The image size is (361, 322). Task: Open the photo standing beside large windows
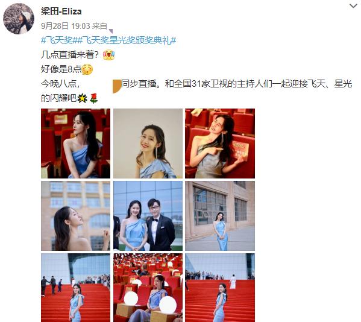(x=220, y=216)
